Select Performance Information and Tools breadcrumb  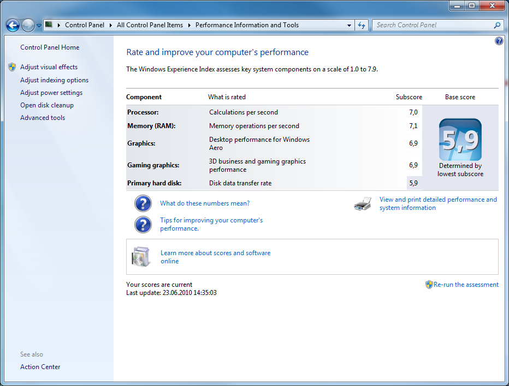(247, 25)
